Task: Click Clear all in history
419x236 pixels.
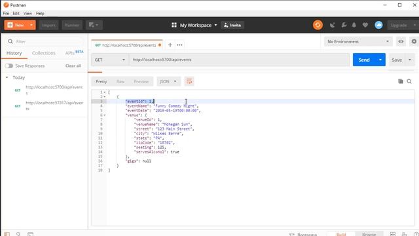Action: [x=73, y=66]
